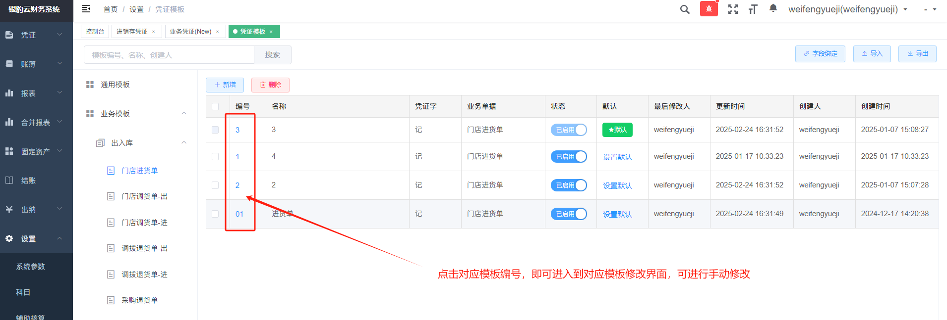This screenshot has width=947, height=320.
Task: Click the 调拨退货单-进 document icon
Action: pyautogui.click(x=111, y=274)
